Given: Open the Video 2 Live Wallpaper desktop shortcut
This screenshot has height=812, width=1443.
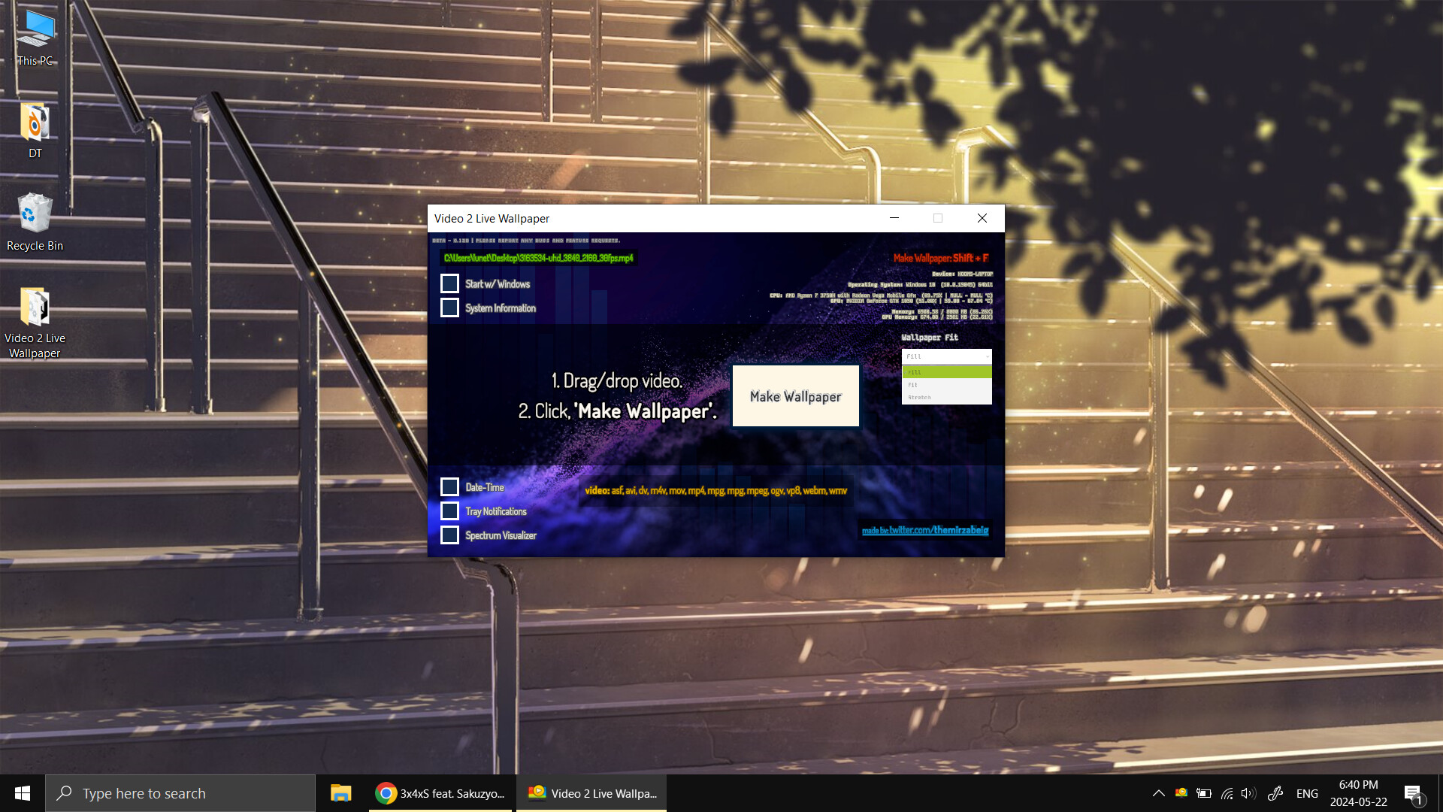Looking at the screenshot, I should point(34,316).
